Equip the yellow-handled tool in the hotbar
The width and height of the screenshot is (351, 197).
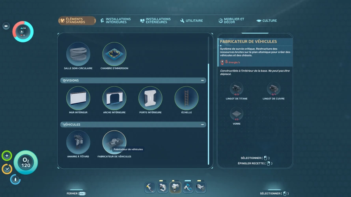tap(150, 188)
